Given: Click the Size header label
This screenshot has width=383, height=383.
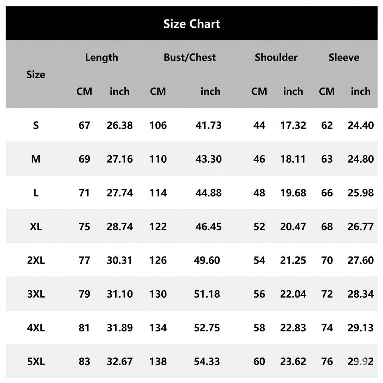Looking at the screenshot, I should pos(36,74).
